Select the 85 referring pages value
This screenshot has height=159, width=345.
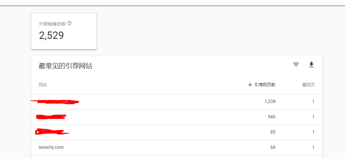[x=273, y=132]
